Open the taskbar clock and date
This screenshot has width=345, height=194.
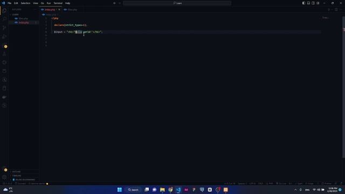point(333,190)
